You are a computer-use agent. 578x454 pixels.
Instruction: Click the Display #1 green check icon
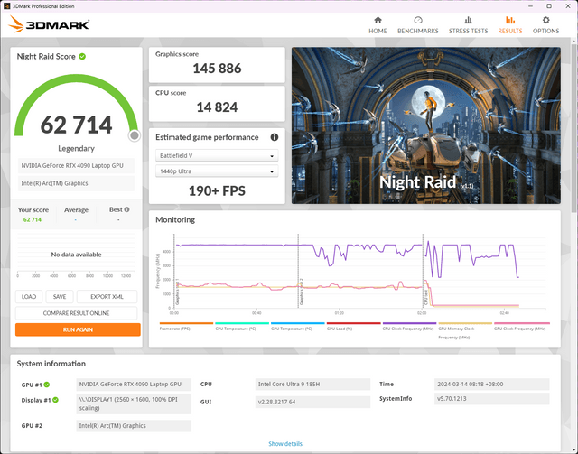(55, 400)
